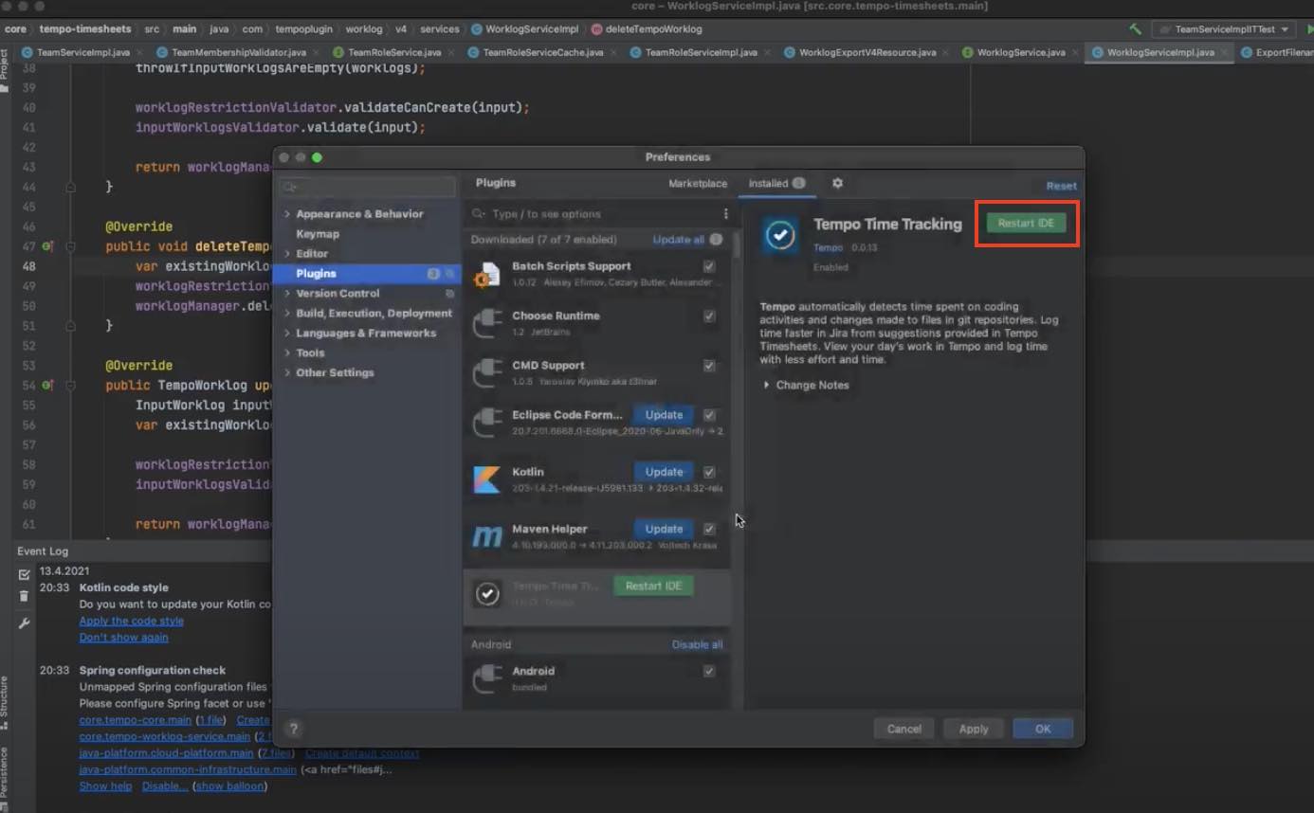Image resolution: width=1314 pixels, height=813 pixels.
Task: Select the Choose Runtime plugin icon
Action: click(x=487, y=323)
